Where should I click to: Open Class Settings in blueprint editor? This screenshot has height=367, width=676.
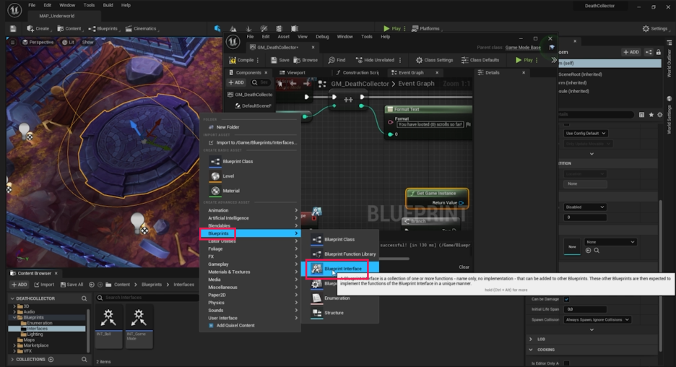pos(435,60)
